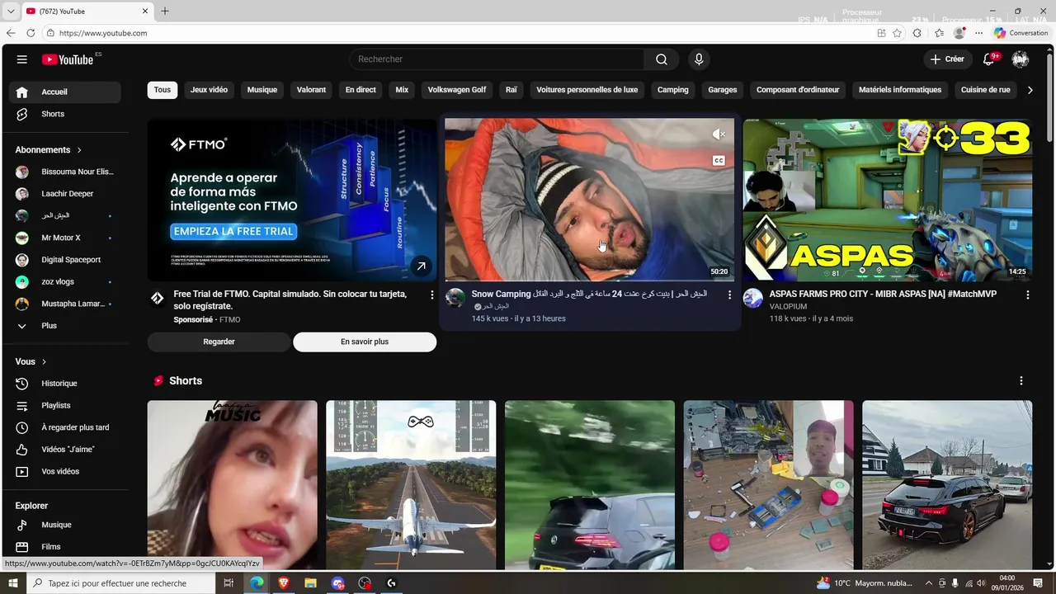The width and height of the screenshot is (1056, 594).
Task: Open File Explorer from taskbar
Action: point(310,583)
